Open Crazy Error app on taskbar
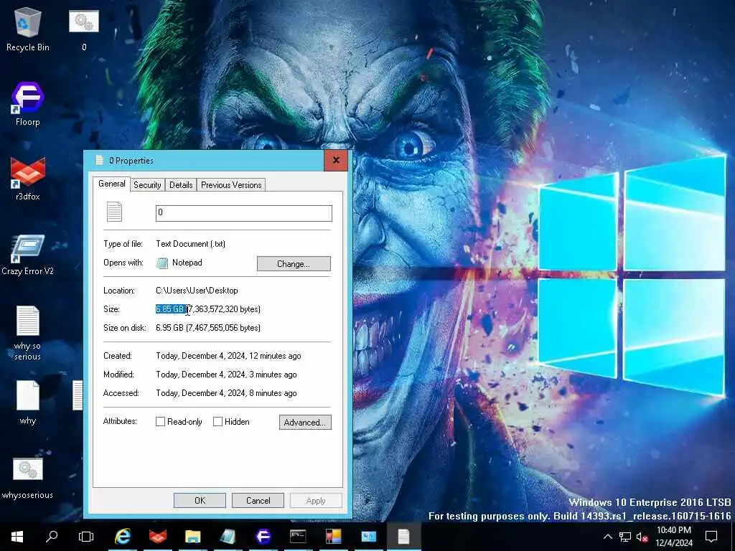Screen dimensions: 735x551 [228, 537]
